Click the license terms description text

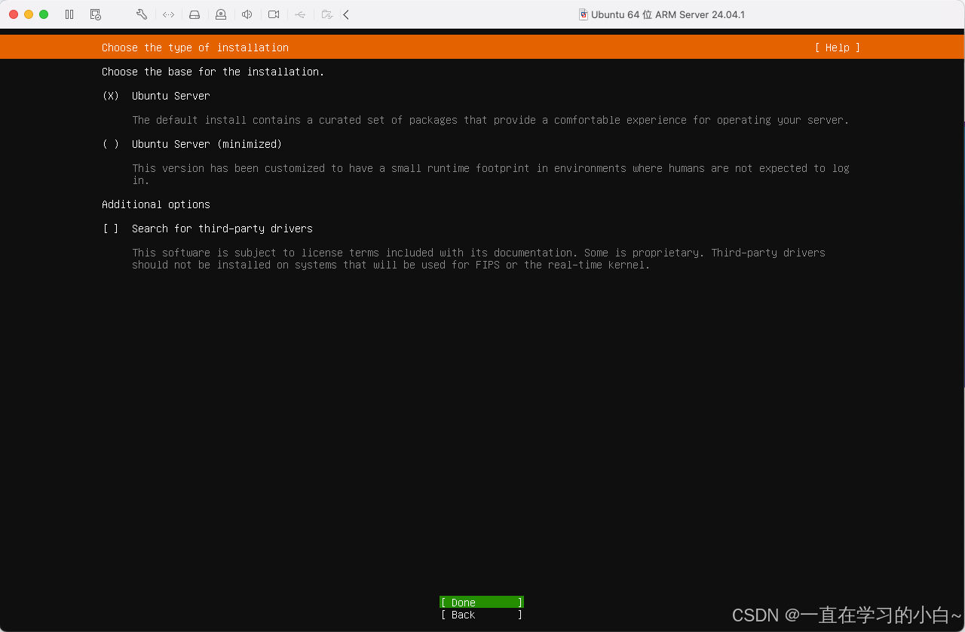[479, 259]
